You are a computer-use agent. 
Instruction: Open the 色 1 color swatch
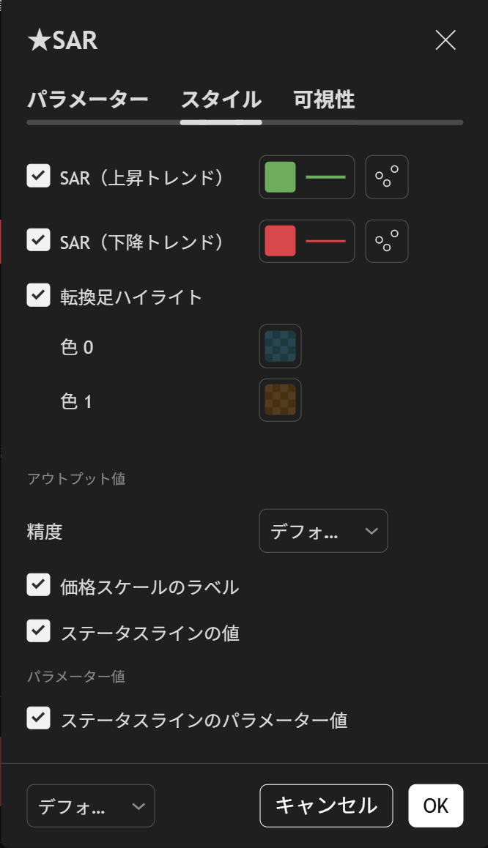[x=280, y=400]
